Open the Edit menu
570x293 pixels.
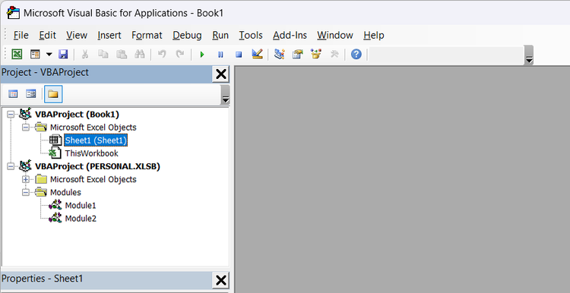click(x=47, y=35)
